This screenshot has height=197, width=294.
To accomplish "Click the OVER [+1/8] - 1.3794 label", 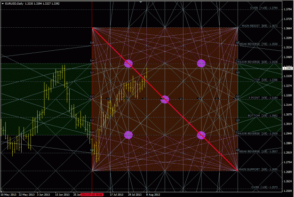I will pyautogui.click(x=264, y=8).
